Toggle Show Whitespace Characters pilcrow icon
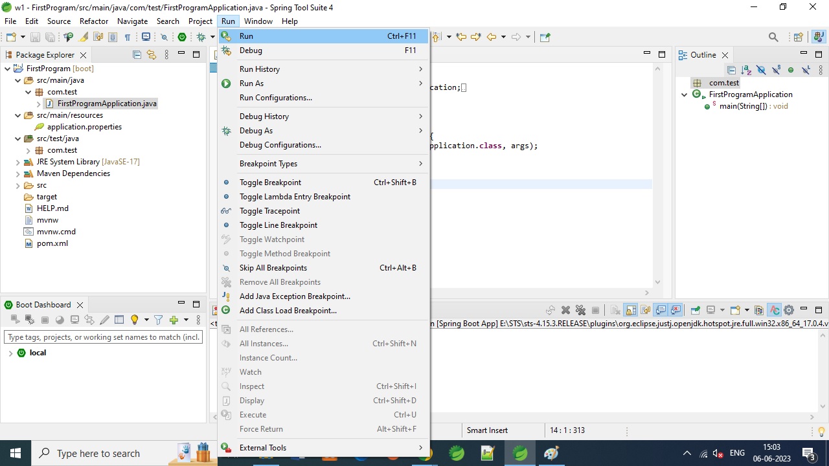Screen dimensions: 829x466 tap(127, 37)
